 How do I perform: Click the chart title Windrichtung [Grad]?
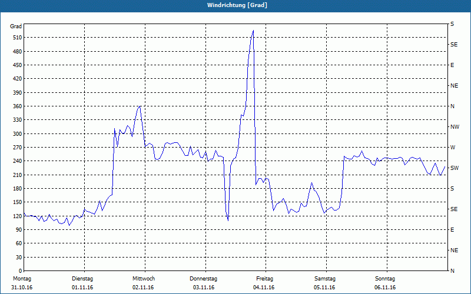click(x=237, y=5)
